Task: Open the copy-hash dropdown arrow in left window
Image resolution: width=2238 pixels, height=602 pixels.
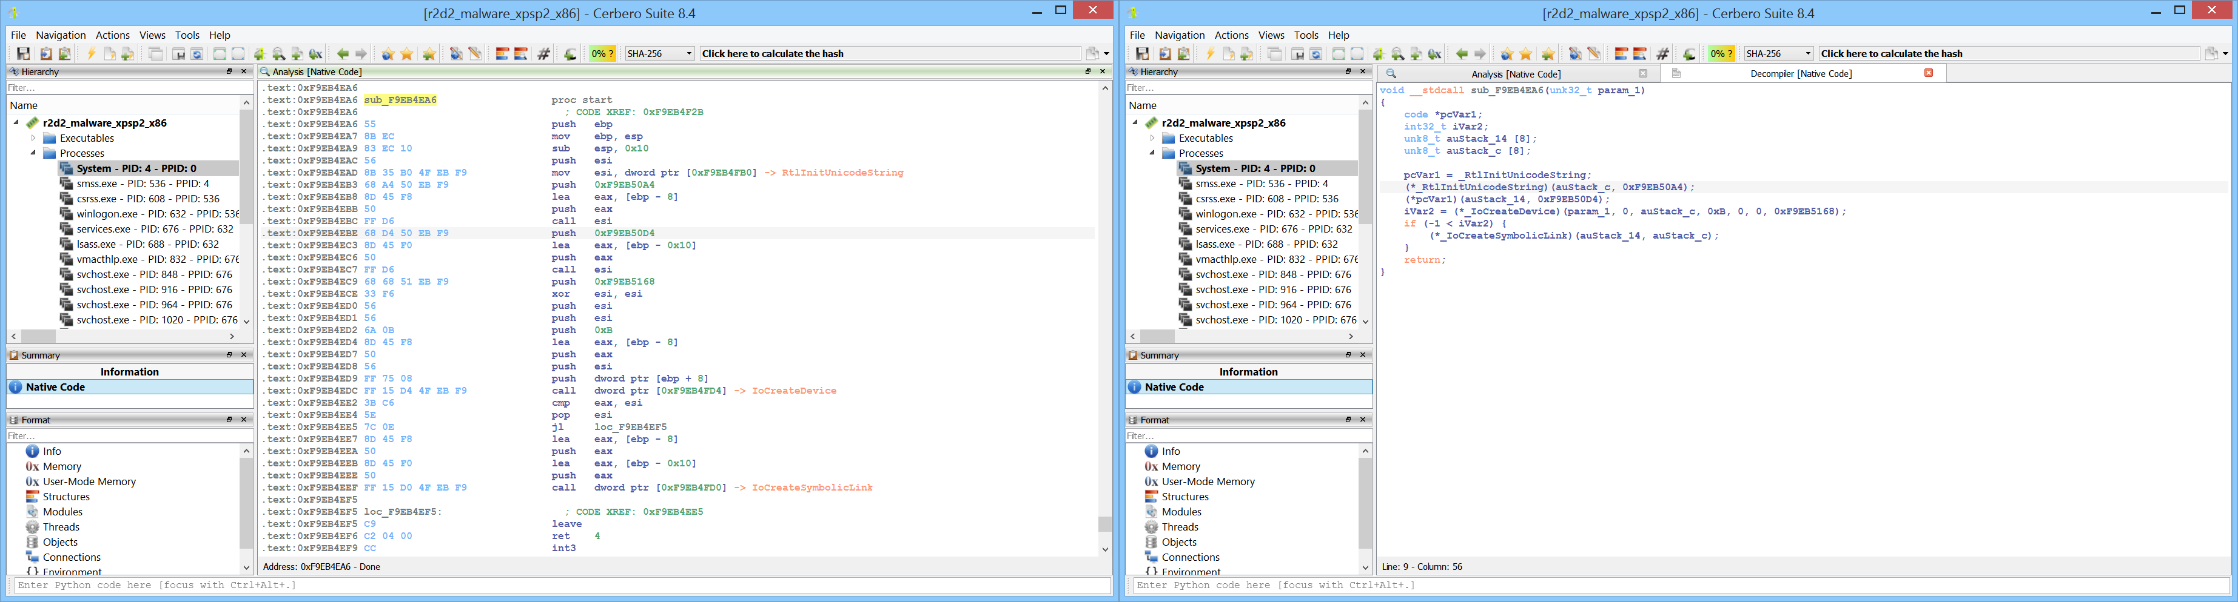Action: (x=1106, y=54)
